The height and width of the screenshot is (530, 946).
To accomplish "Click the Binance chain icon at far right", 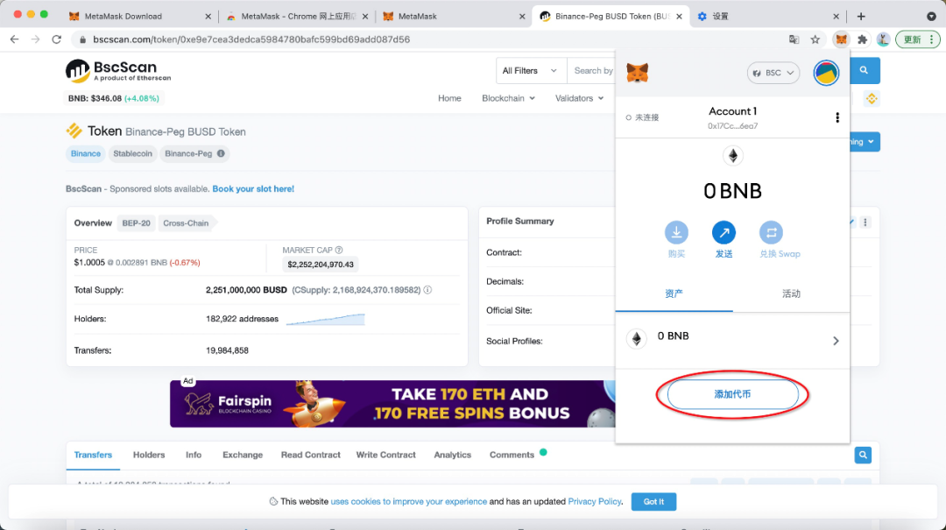I will 872,98.
